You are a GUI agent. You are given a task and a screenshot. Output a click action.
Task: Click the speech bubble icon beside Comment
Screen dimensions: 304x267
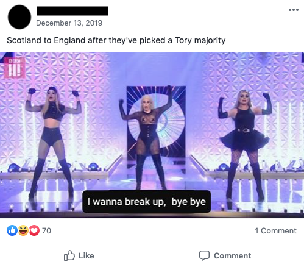[x=204, y=255]
